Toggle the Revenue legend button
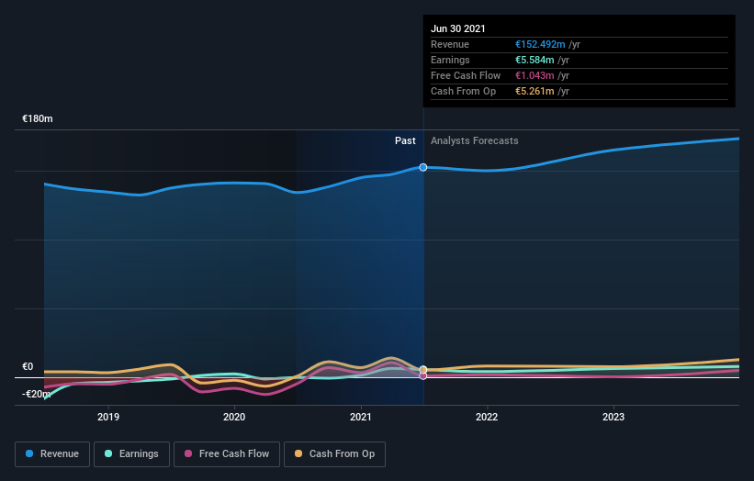Viewport: 754px width, 481px height. 52,454
